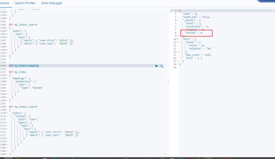Click the "path": "user" line
Screen dimensions: 275x159
28,120
